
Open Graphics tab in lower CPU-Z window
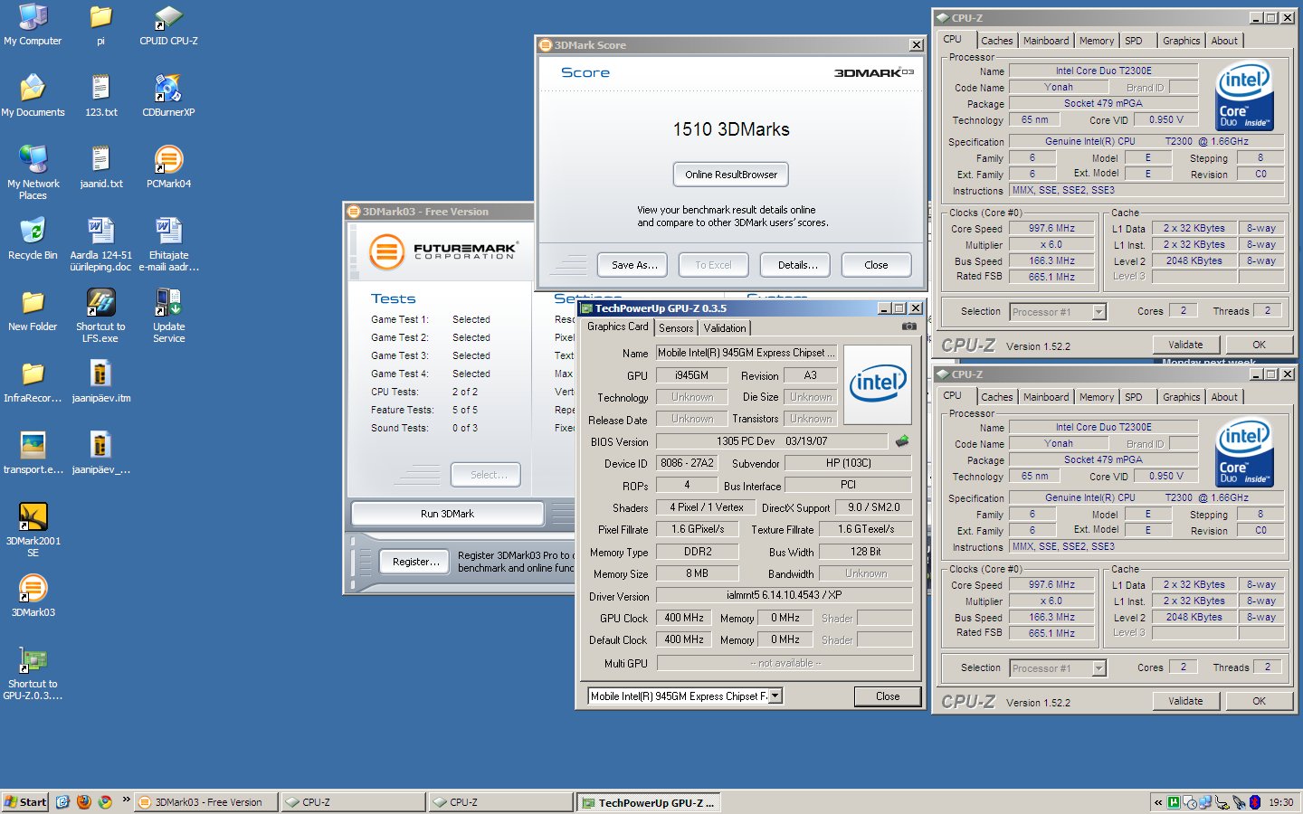[1182, 397]
